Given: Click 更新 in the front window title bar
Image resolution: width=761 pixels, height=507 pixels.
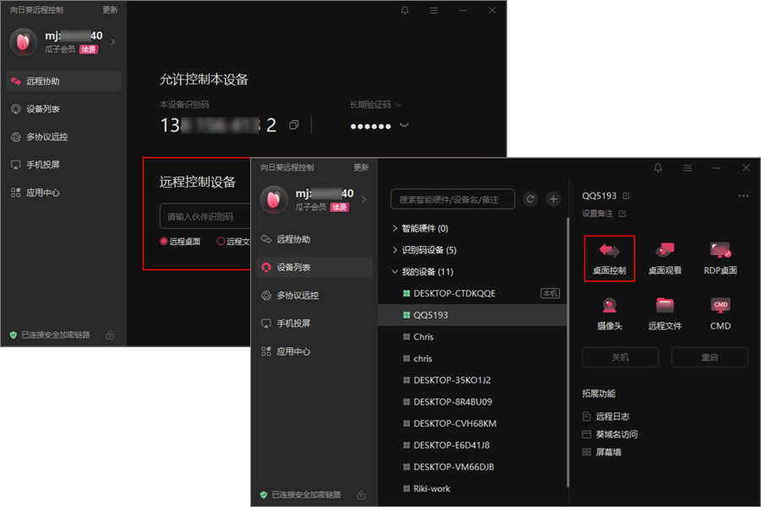Looking at the screenshot, I should (x=361, y=167).
